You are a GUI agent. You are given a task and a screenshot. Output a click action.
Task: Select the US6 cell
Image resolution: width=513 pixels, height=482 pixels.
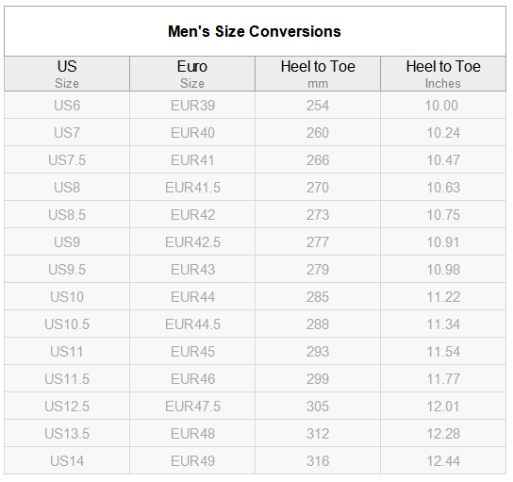point(67,106)
